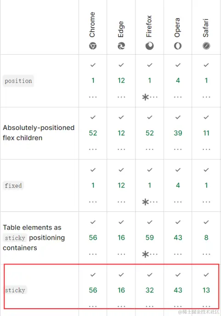Click the Safari compass logo icon

(206, 46)
